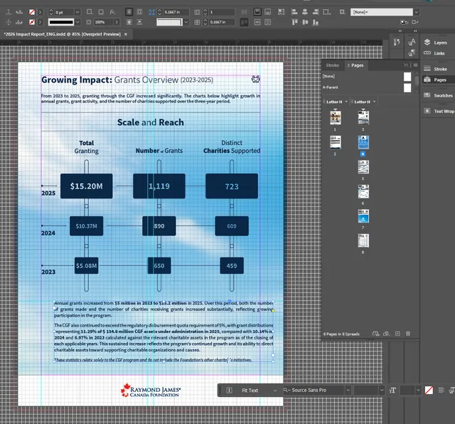This screenshot has height=424, width=455.
Task: Open the font style dropdown after Source Sans Pro
Action: (382, 390)
